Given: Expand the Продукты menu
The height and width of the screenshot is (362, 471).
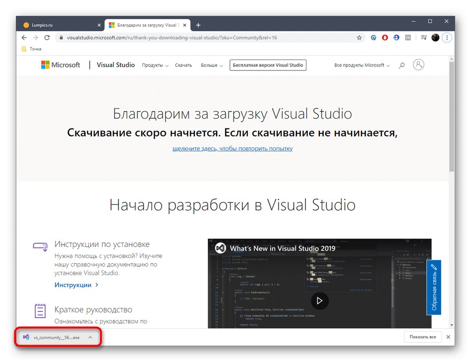Looking at the screenshot, I should 155,65.
